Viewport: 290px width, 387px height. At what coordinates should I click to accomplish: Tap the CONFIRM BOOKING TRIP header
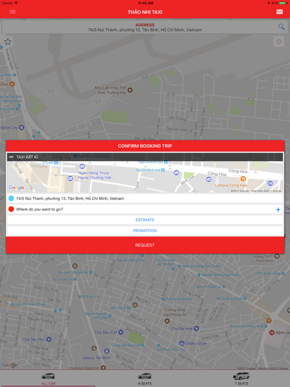[x=145, y=146]
